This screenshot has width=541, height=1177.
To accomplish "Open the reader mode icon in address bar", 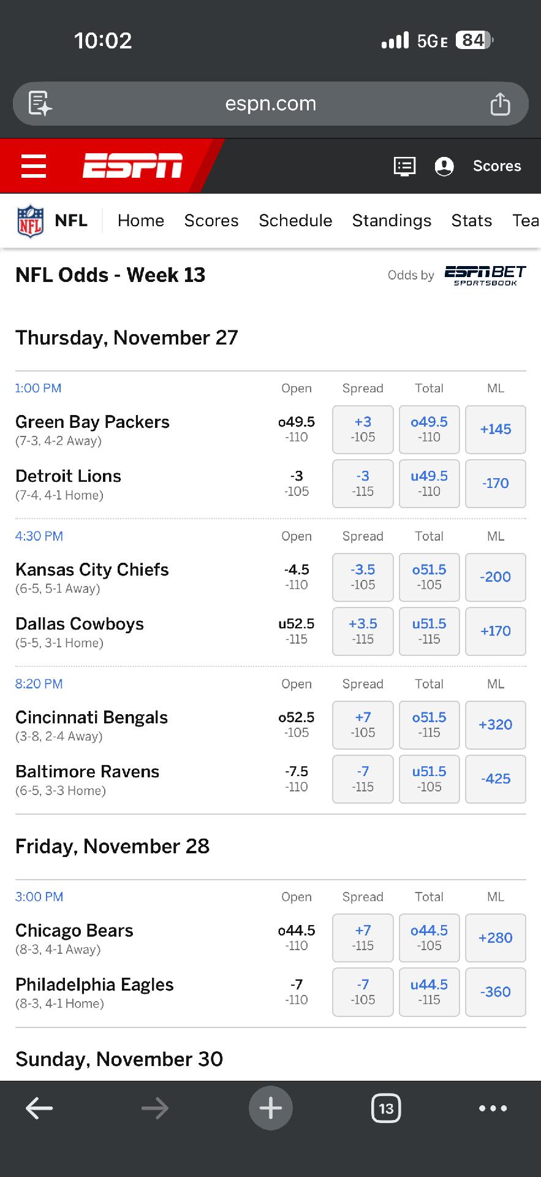I will coord(40,104).
